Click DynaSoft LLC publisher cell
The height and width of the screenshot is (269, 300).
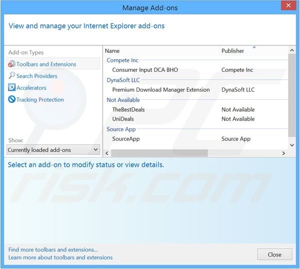click(x=238, y=90)
